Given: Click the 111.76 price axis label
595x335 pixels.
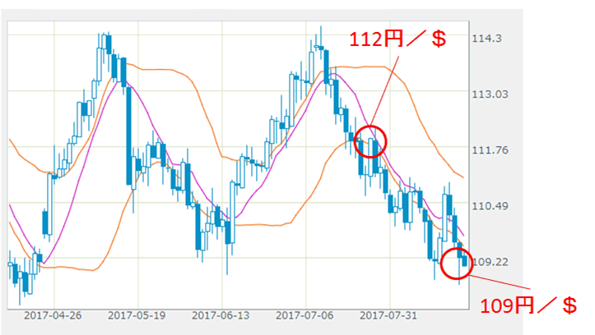Looking at the screenshot, I should (x=490, y=150).
